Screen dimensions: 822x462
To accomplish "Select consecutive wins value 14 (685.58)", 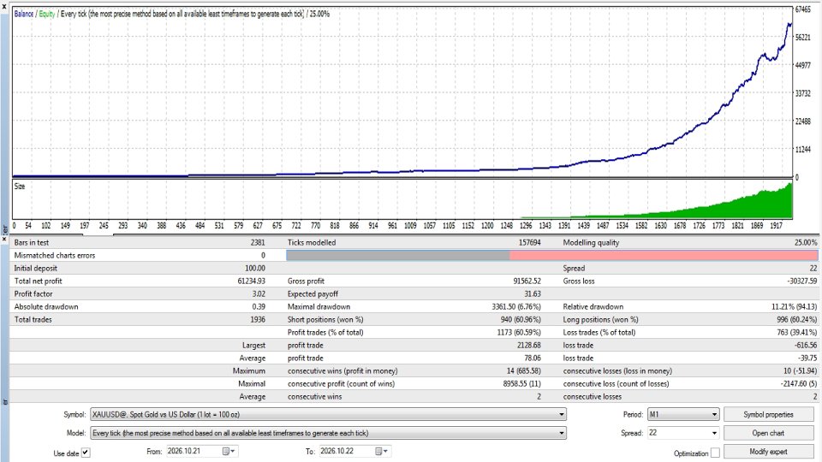I will pyautogui.click(x=524, y=370).
